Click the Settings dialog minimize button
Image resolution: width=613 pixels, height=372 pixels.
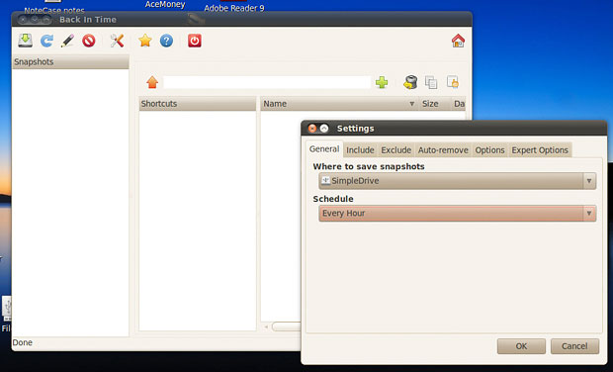[x=324, y=129]
